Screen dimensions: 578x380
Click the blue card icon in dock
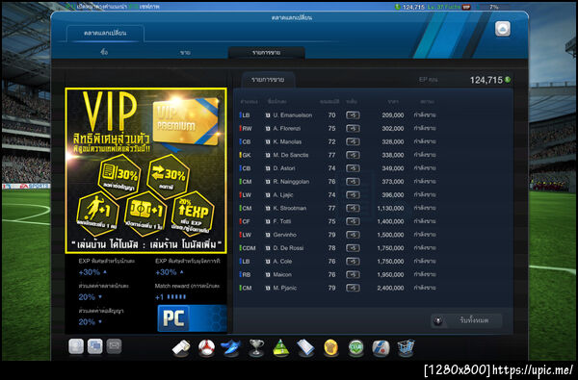click(305, 347)
